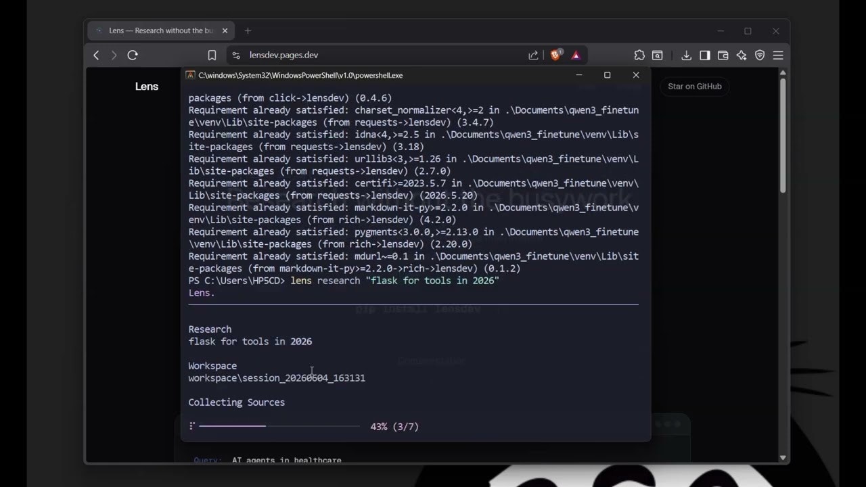
Task: Click the PowerShell window title path text
Action: coord(300,75)
